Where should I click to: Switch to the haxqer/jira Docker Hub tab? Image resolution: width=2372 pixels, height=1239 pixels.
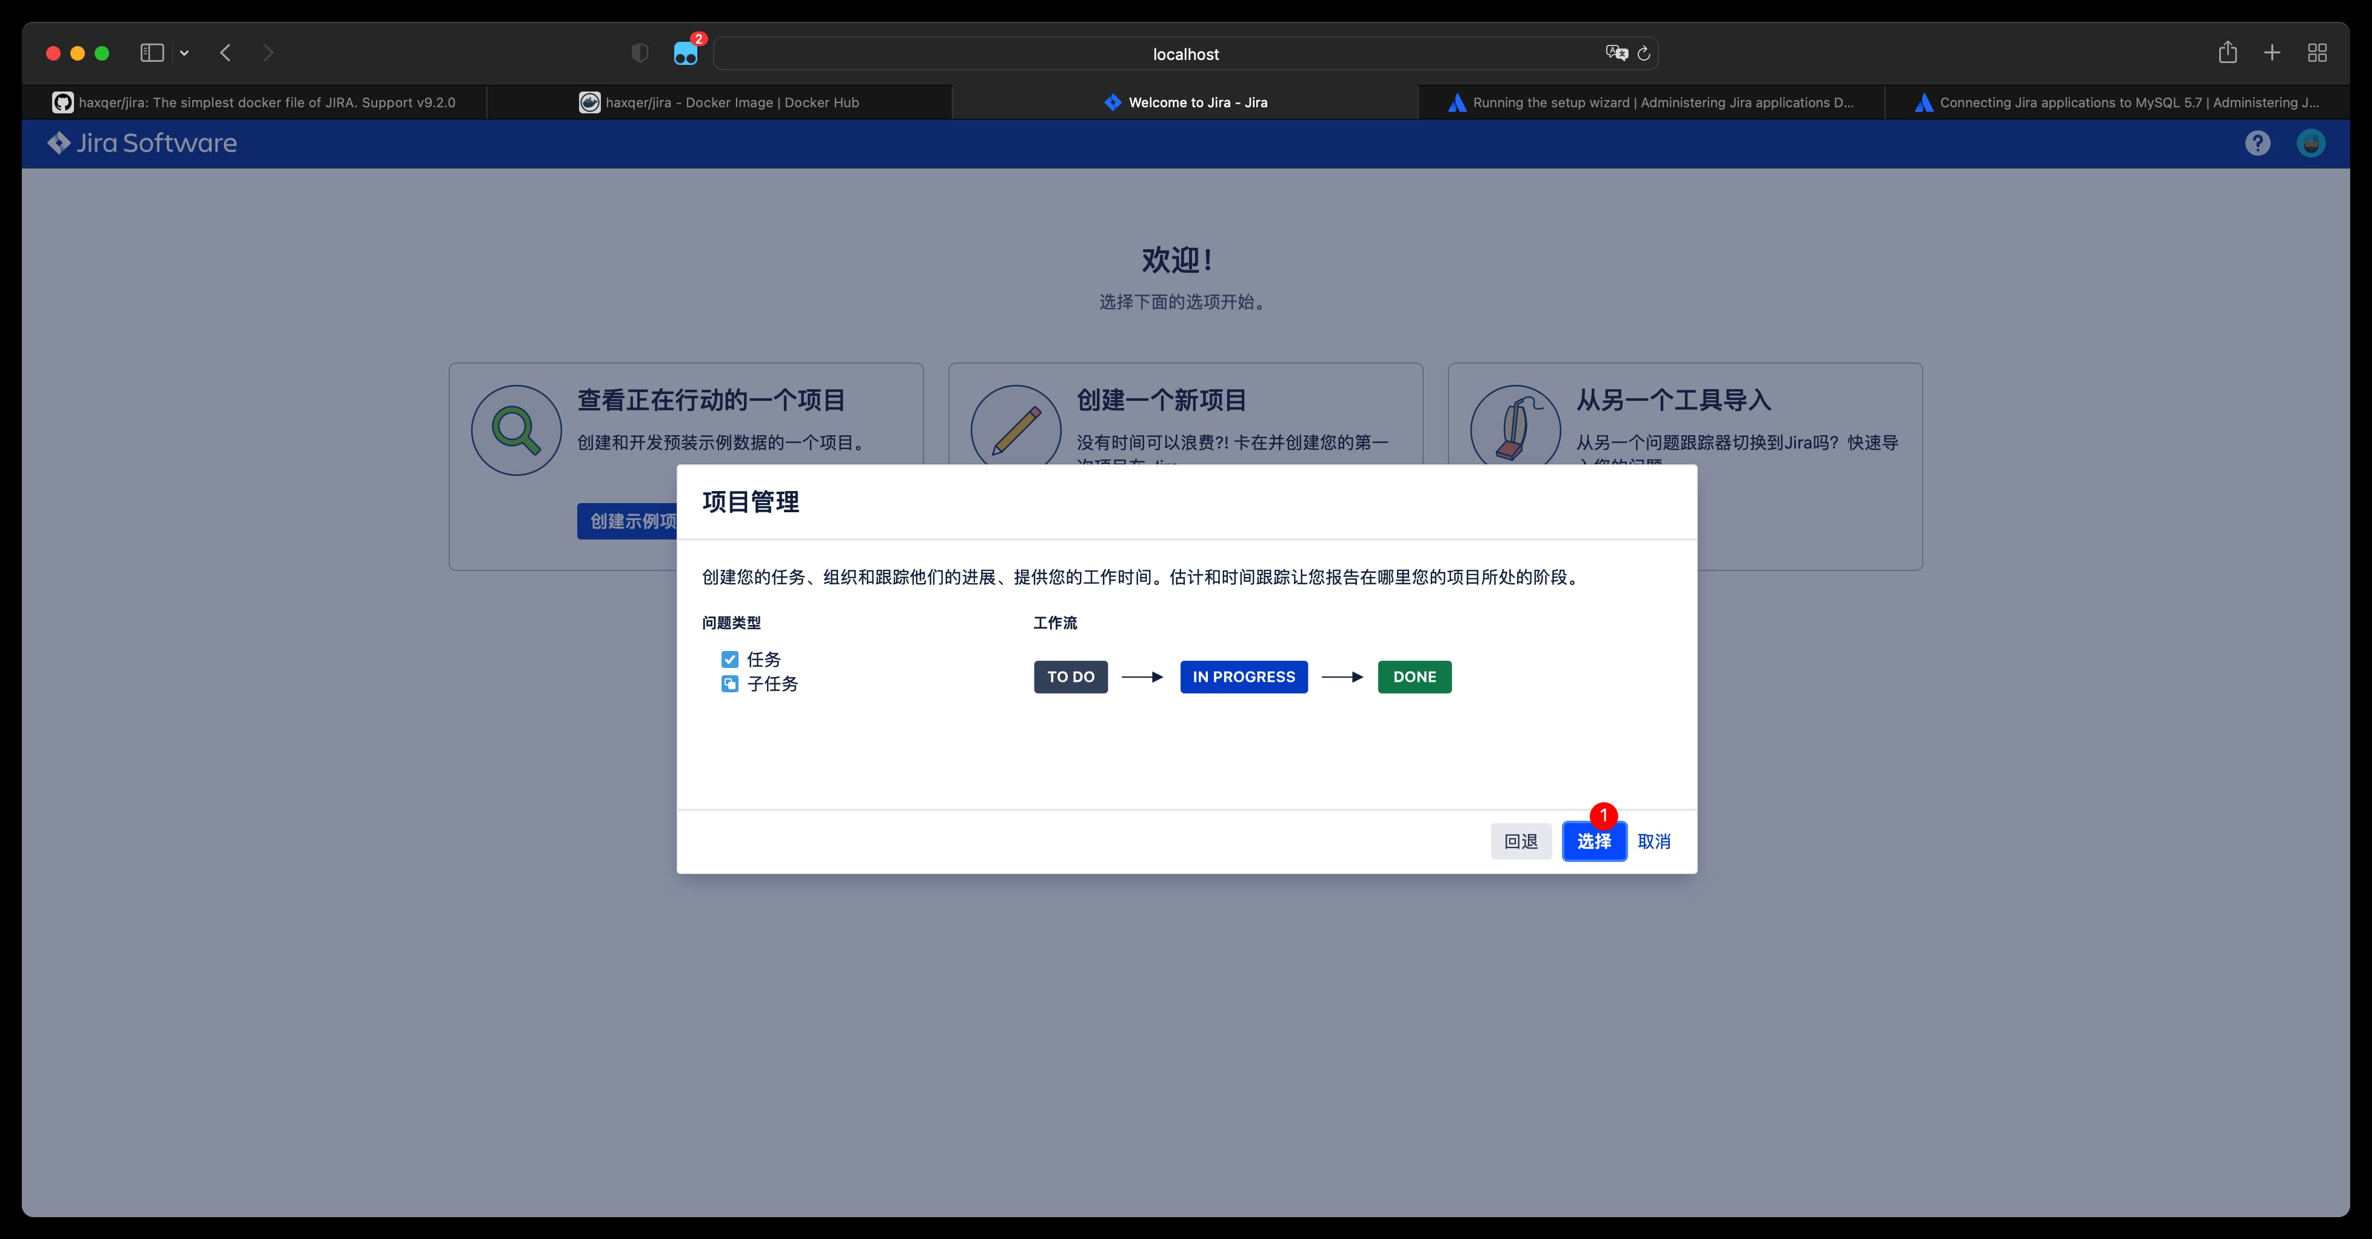[719, 102]
